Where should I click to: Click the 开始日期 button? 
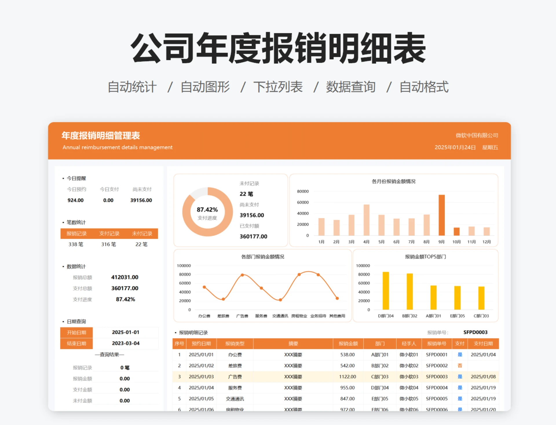76,332
